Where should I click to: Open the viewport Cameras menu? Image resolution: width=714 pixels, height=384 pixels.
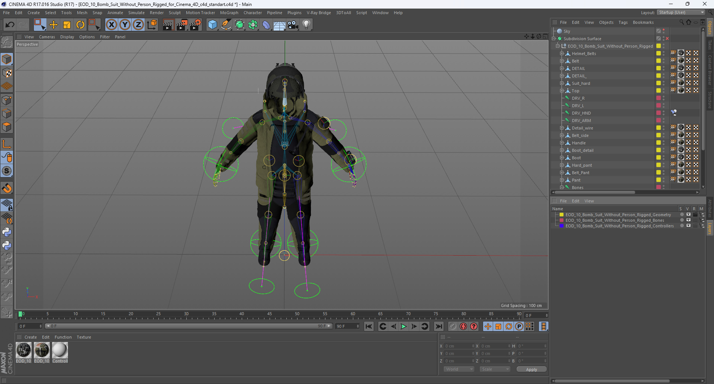click(x=47, y=37)
